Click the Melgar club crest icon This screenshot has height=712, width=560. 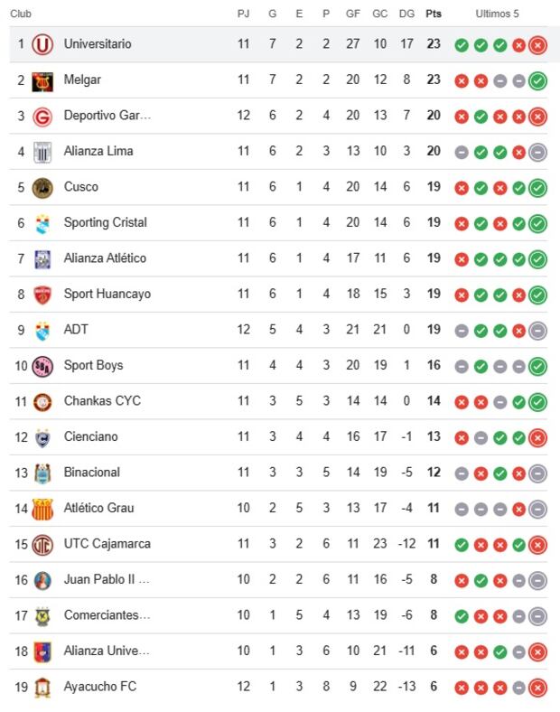pyautogui.click(x=42, y=80)
